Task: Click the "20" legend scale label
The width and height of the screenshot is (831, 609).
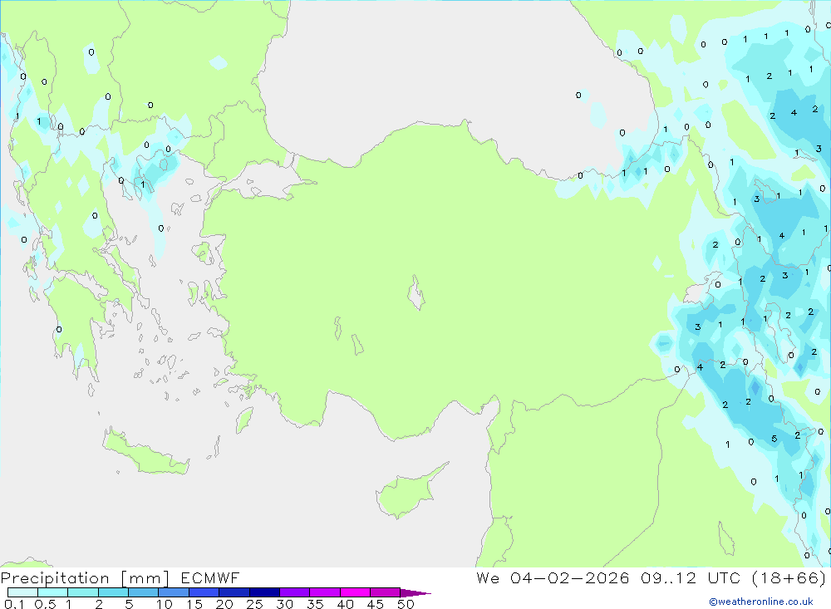Action: tap(224, 604)
